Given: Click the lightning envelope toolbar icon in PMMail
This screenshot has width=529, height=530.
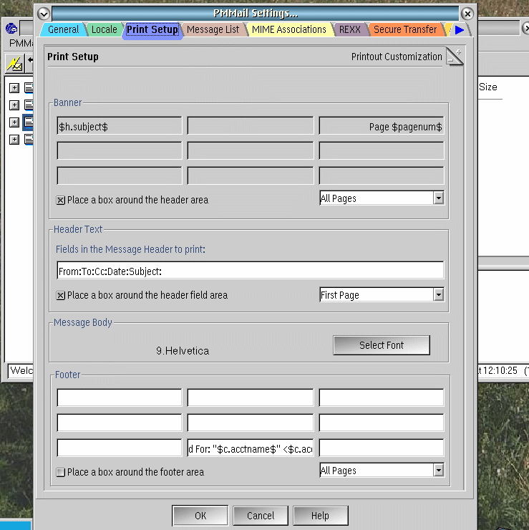Looking at the screenshot, I should 15,64.
